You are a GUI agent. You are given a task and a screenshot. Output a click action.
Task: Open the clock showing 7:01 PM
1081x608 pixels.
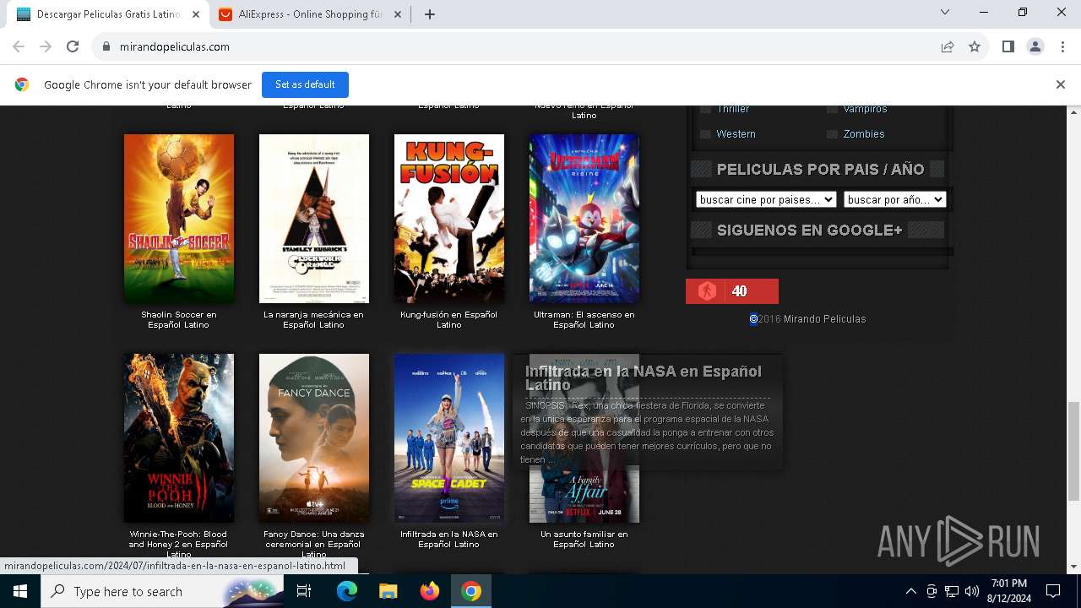pyautogui.click(x=1009, y=591)
